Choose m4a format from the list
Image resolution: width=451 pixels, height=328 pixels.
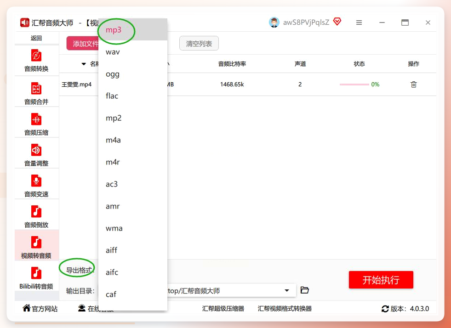coord(132,140)
